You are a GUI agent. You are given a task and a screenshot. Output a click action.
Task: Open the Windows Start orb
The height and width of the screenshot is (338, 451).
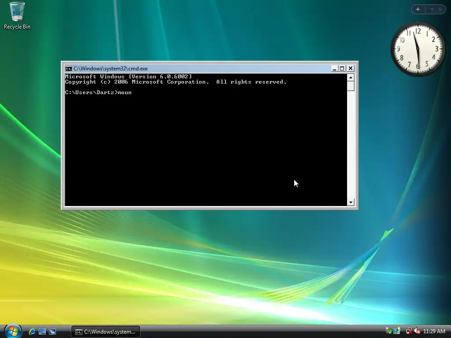[x=13, y=331]
